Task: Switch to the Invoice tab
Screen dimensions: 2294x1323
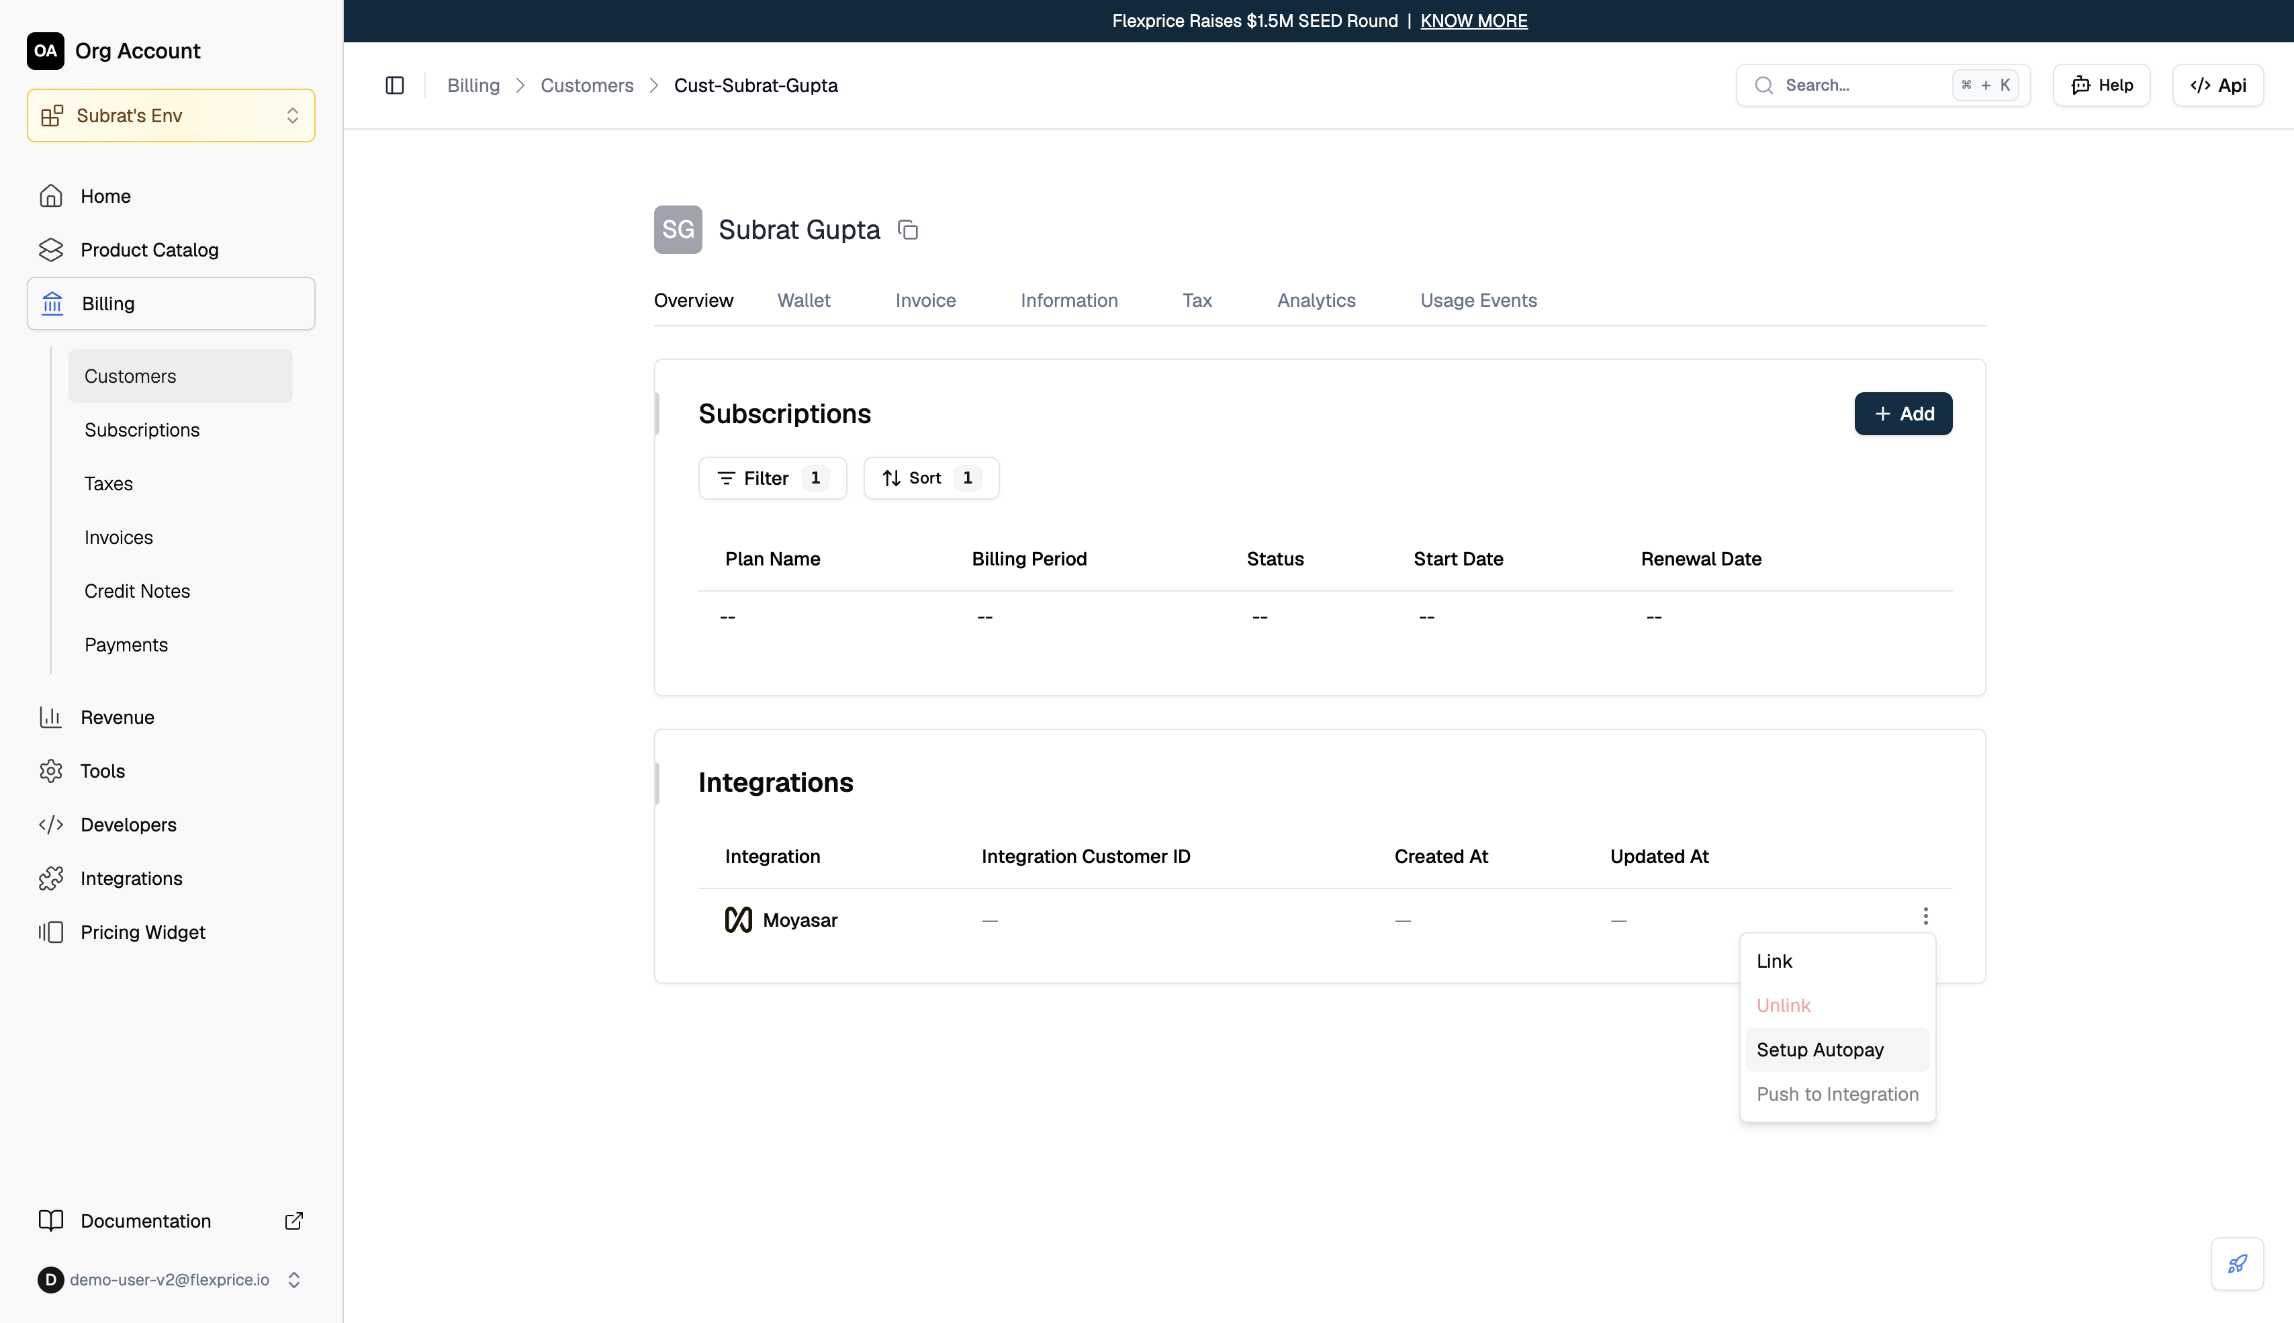Action: pos(925,301)
